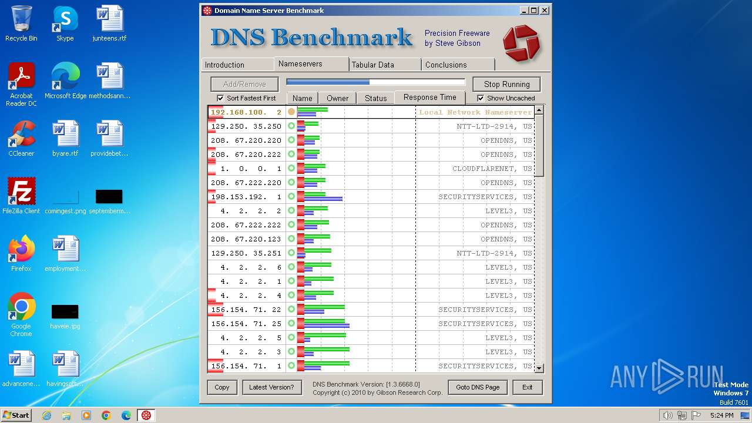Select the Nameservers tab

tap(311, 63)
